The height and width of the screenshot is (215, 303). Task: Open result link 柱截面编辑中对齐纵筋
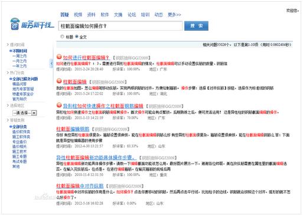pyautogui.click(x=80, y=185)
